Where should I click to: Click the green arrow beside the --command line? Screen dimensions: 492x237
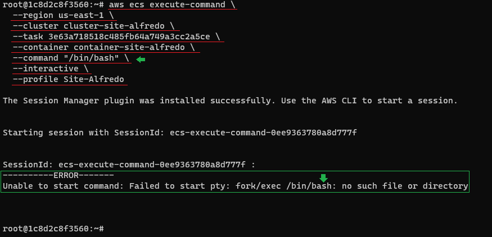[x=141, y=60]
